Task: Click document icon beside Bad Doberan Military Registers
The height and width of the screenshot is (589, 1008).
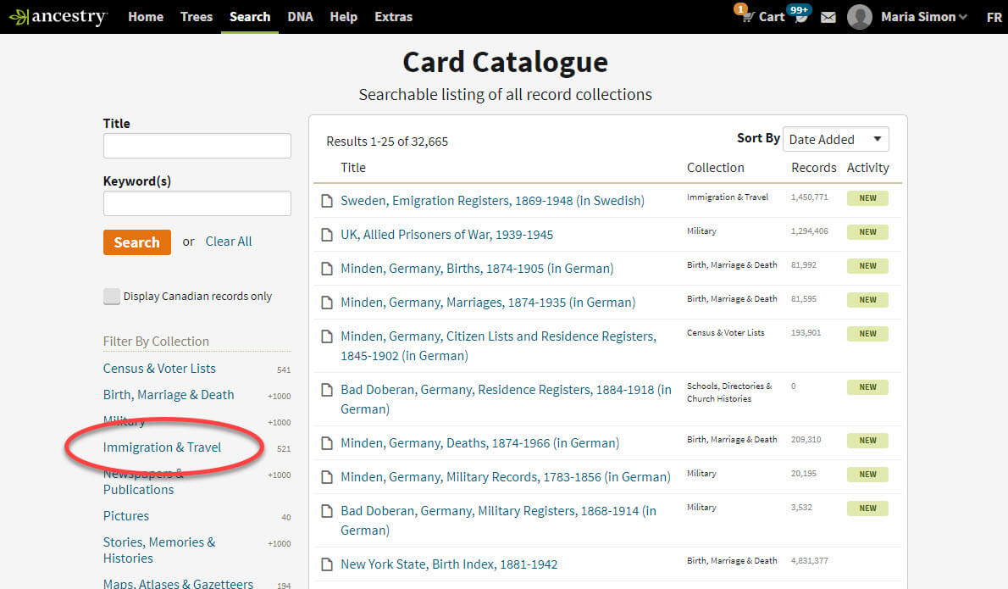Action: point(327,511)
